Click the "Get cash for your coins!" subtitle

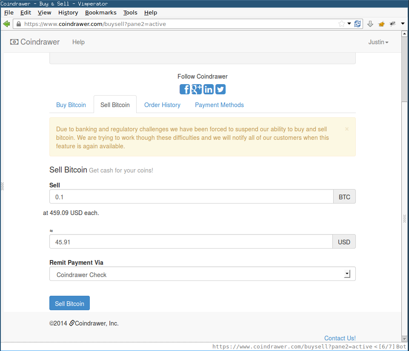click(121, 170)
